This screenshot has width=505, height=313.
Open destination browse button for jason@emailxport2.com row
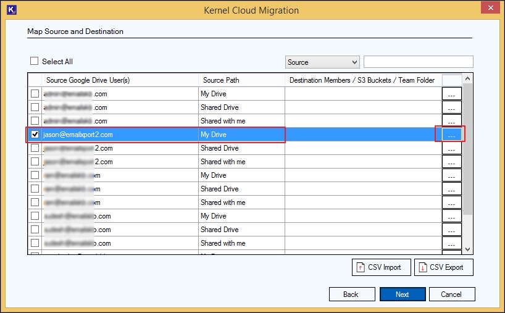tap(451, 135)
